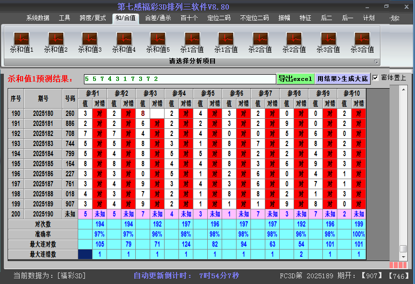Click the 100% accuracy value
415x284 pixels.
(x=358, y=234)
